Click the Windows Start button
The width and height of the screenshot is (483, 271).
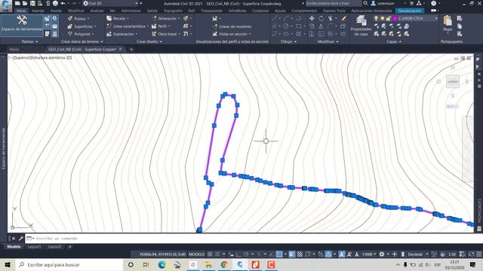(8, 264)
